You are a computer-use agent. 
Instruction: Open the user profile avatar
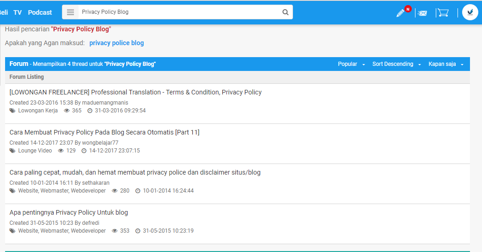point(470,12)
